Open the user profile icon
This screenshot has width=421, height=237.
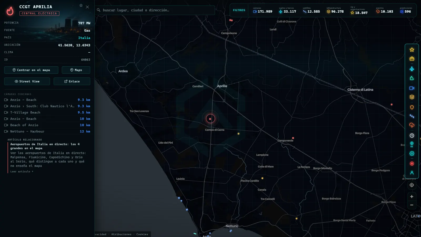click(412, 173)
